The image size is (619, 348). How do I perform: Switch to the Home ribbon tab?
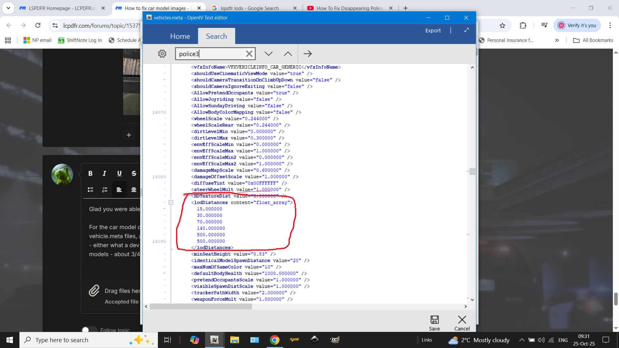click(180, 36)
